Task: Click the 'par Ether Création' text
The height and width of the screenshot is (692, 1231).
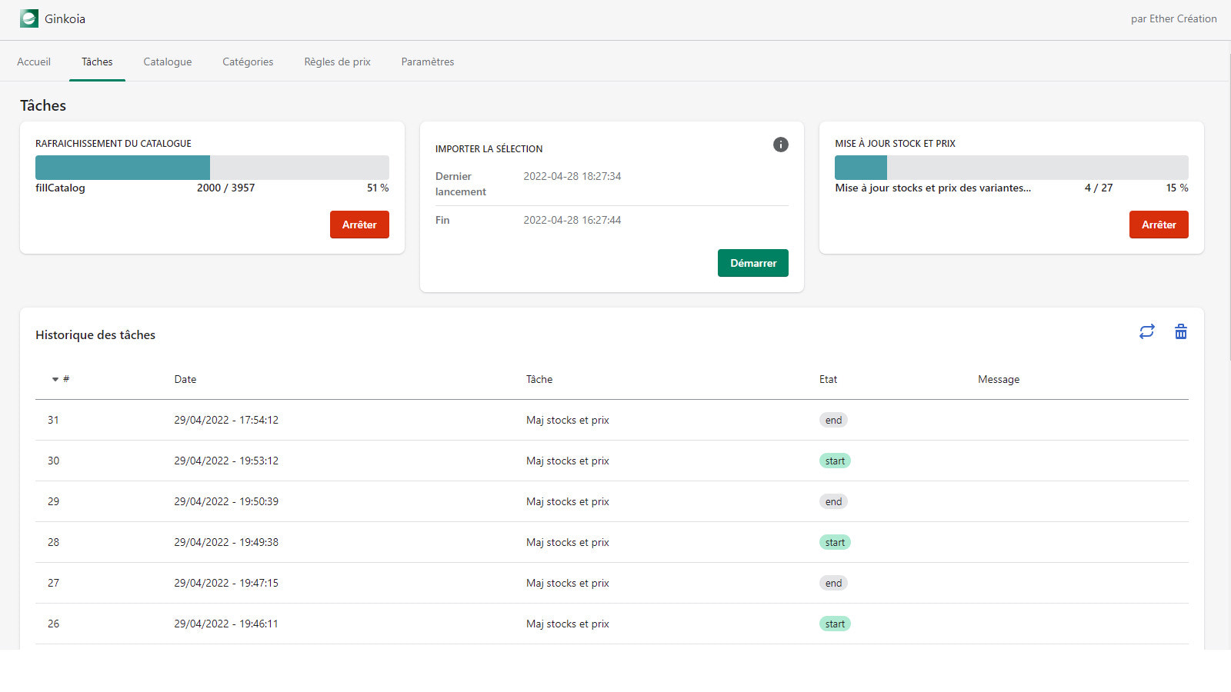Action: [1174, 18]
